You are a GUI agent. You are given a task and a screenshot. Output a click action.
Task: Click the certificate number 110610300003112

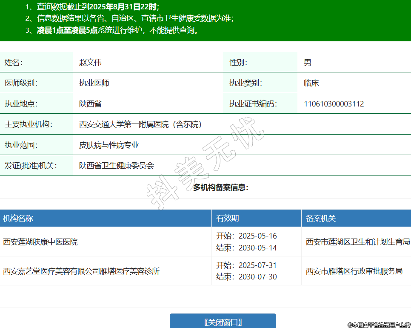click(334, 104)
